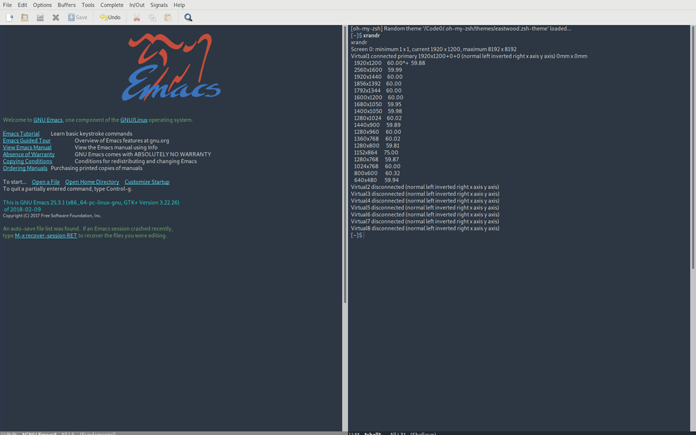Open Home Directory from the splash screen

pyautogui.click(x=92, y=181)
